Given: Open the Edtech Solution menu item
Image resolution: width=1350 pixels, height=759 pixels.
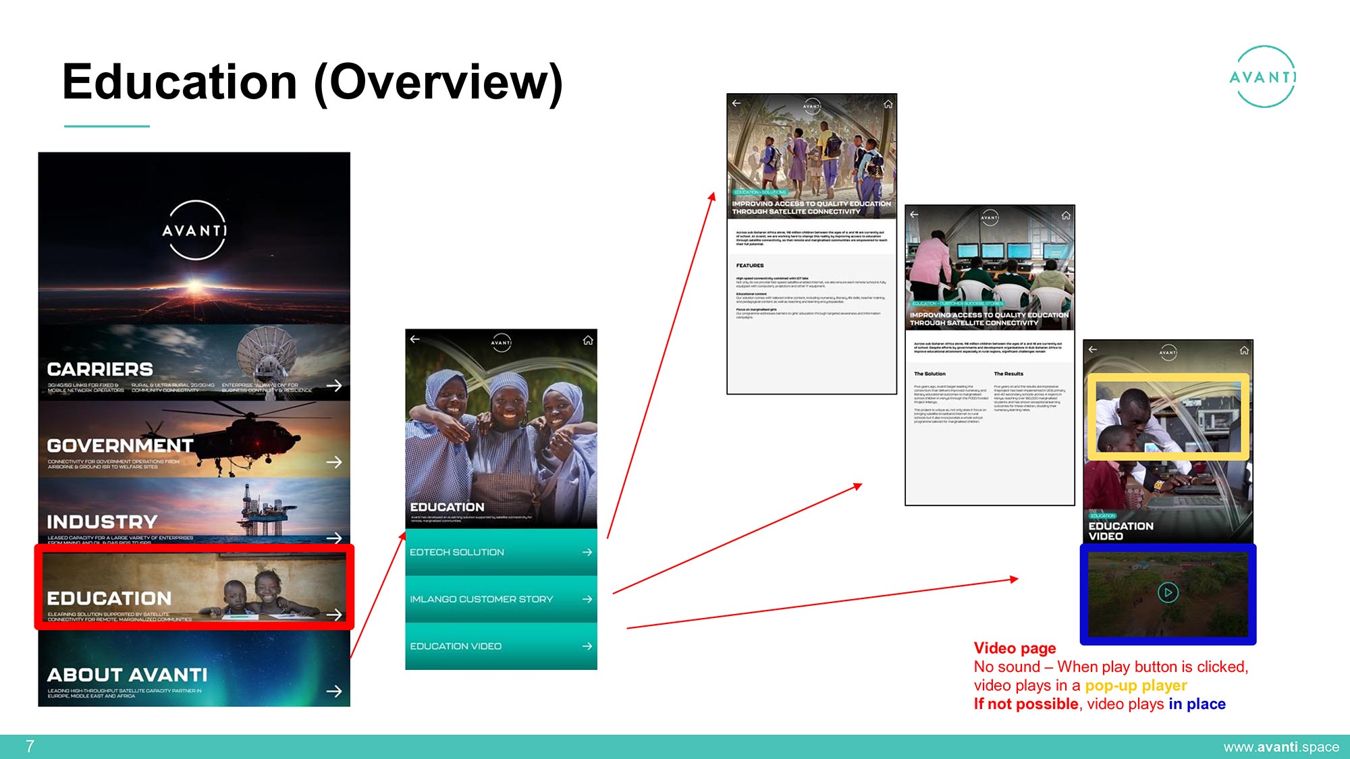Looking at the screenshot, I should click(501, 552).
